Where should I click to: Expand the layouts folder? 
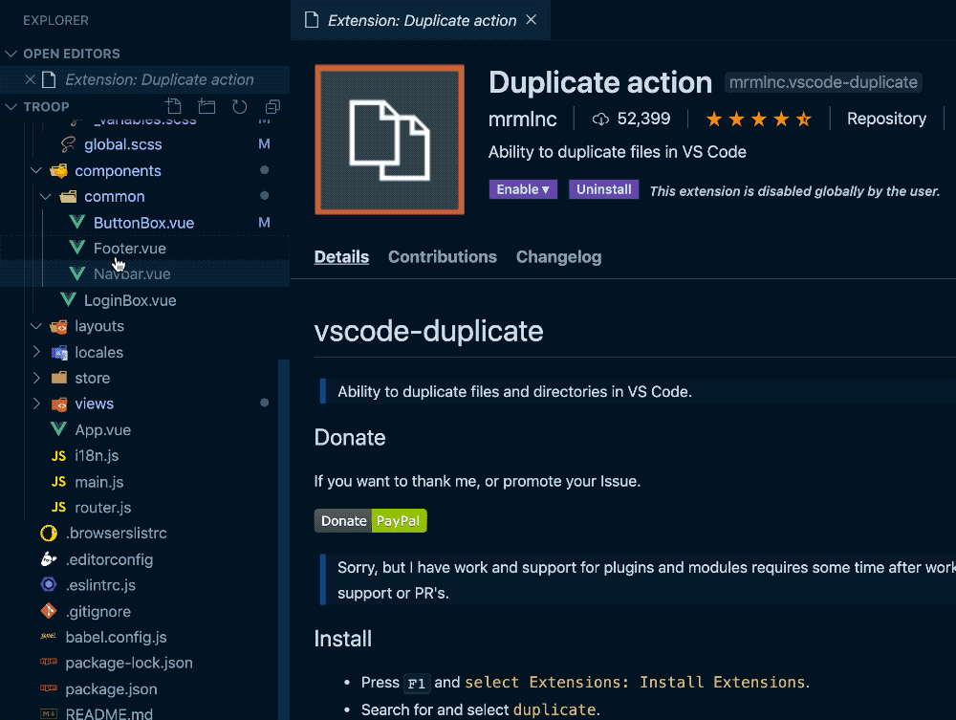[36, 326]
